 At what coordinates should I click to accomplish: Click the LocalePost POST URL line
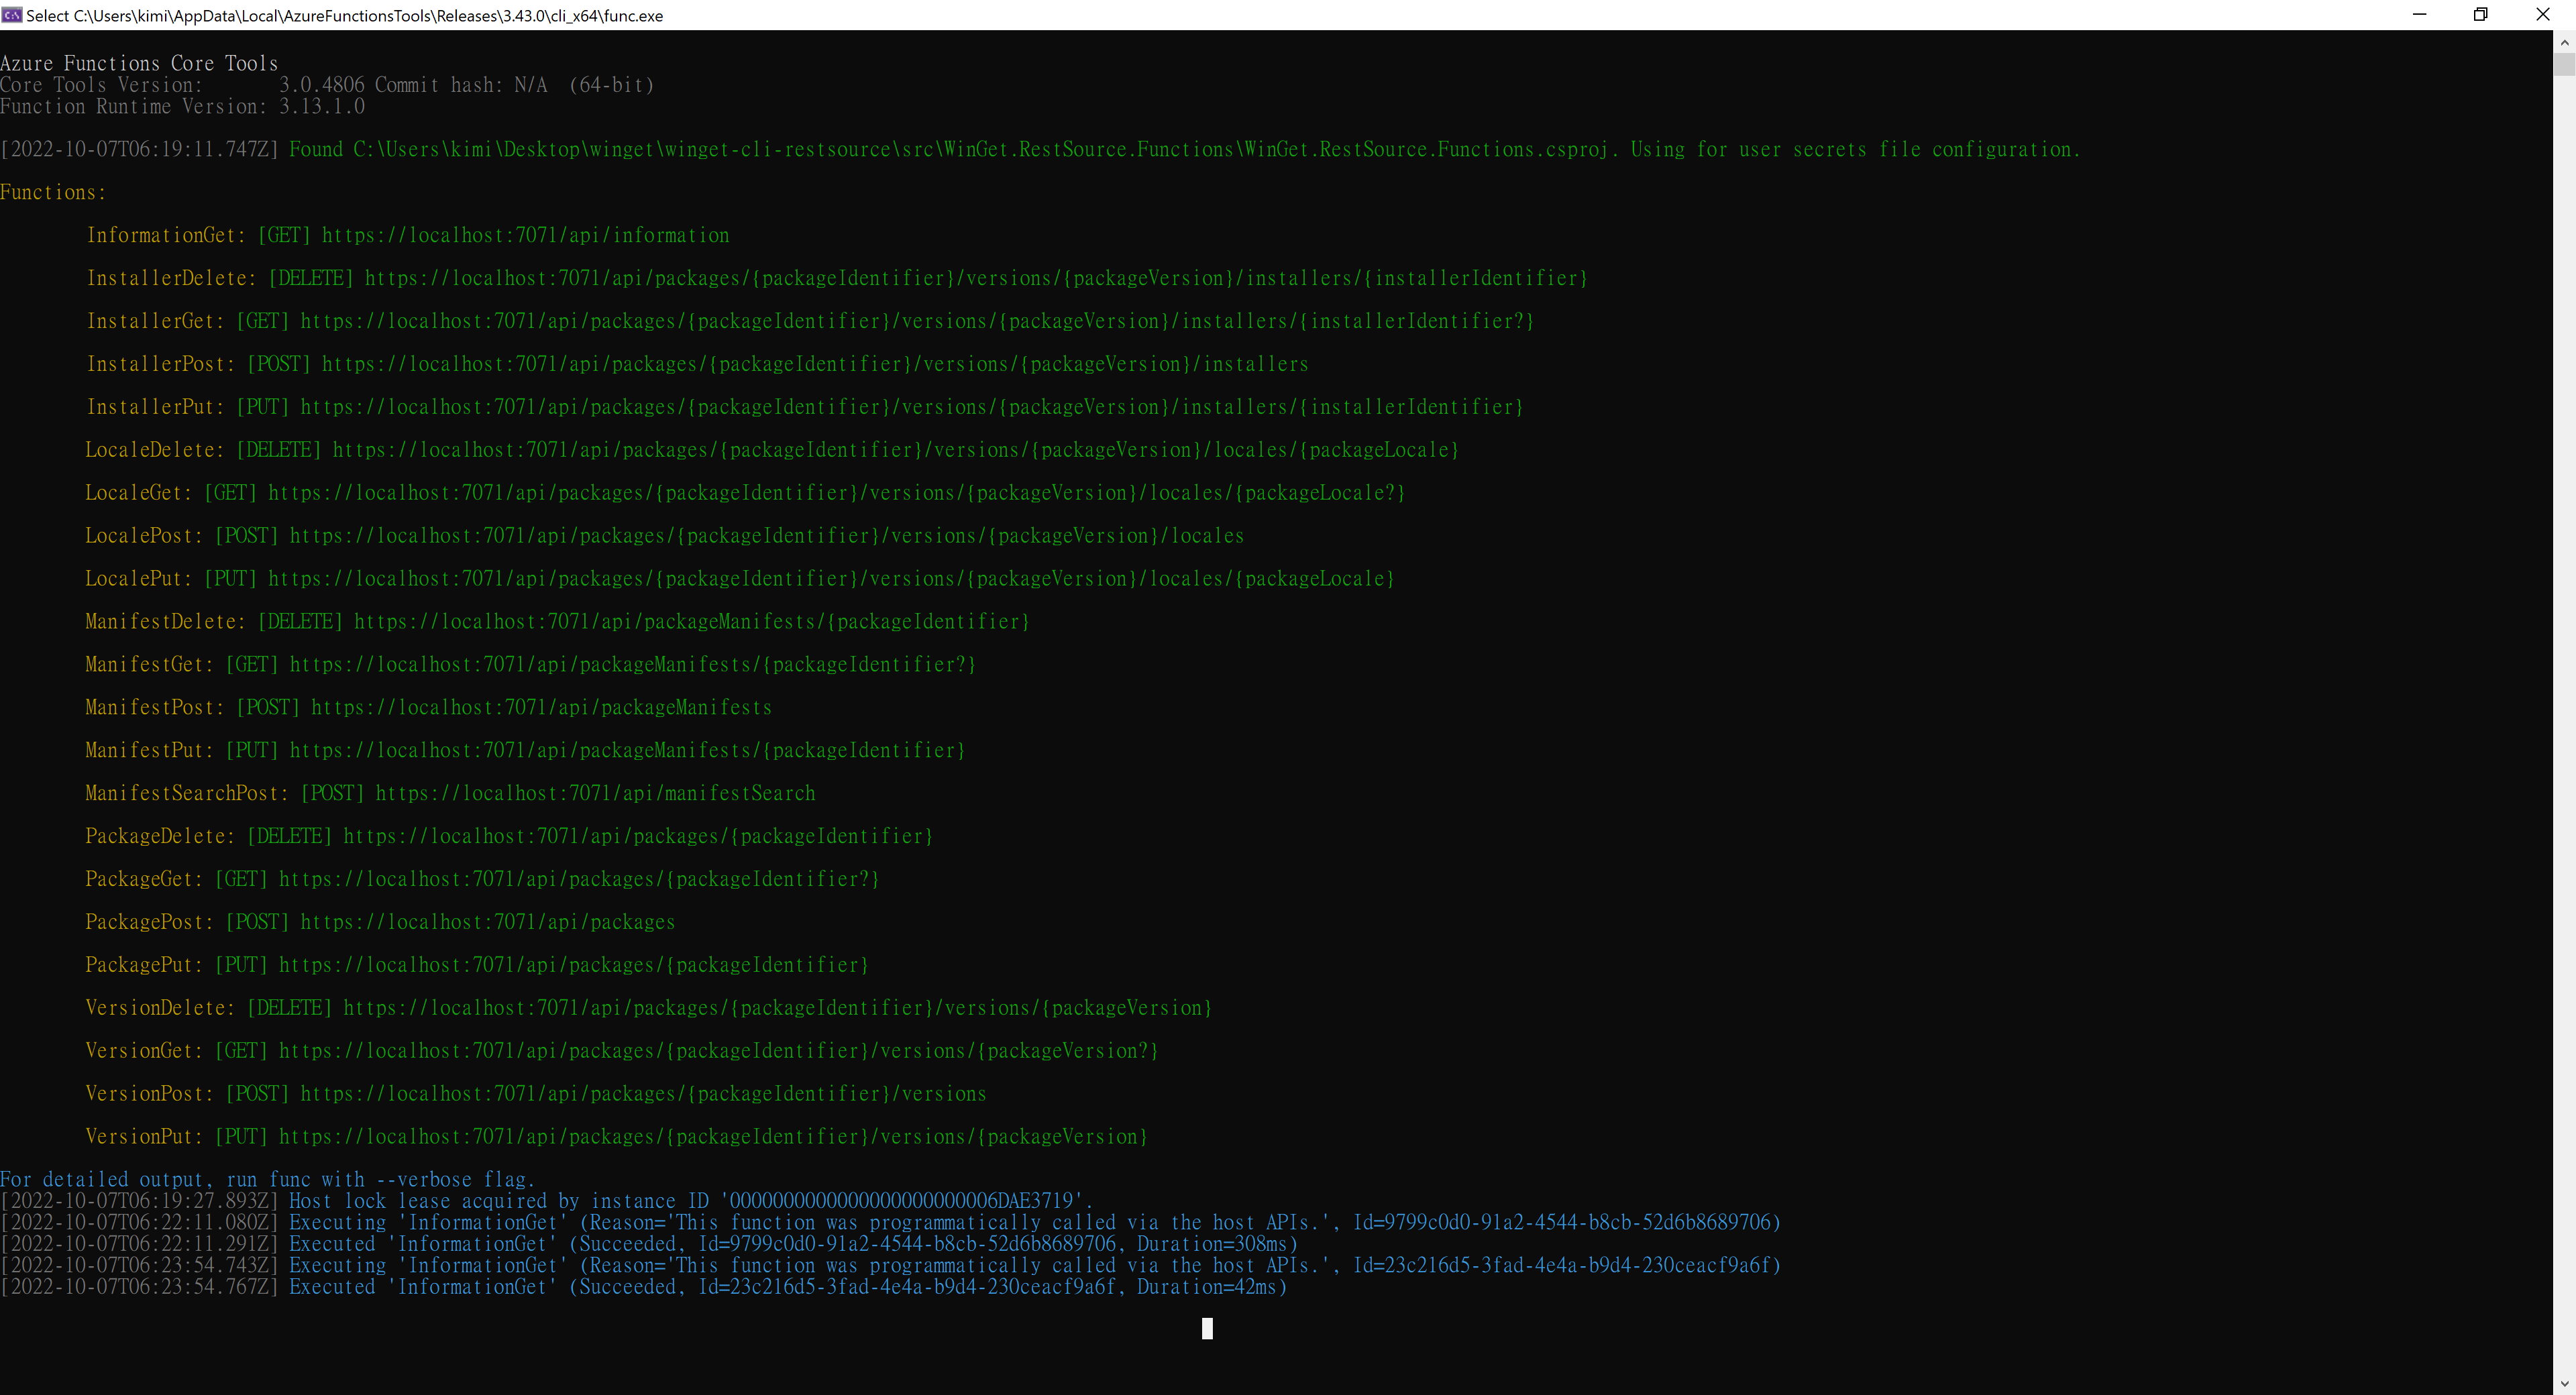(665, 536)
